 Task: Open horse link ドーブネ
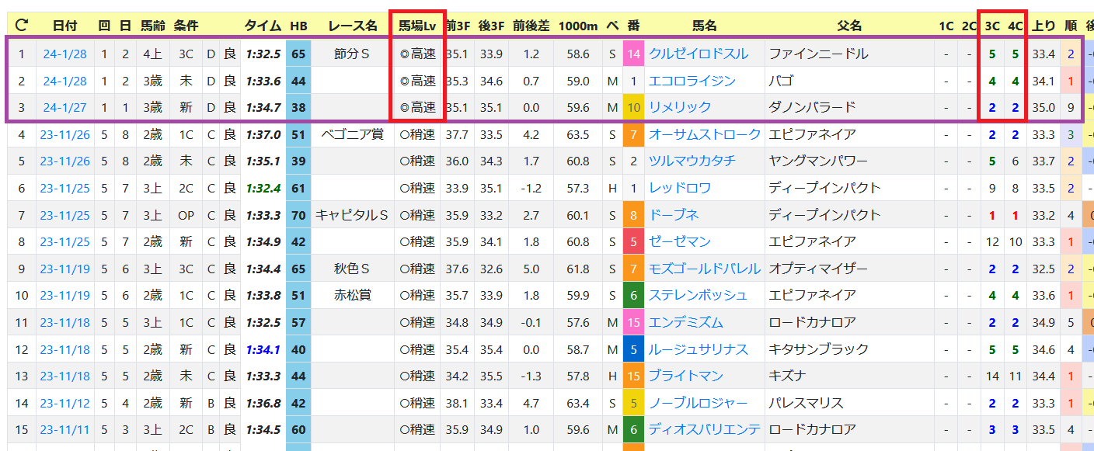674,214
